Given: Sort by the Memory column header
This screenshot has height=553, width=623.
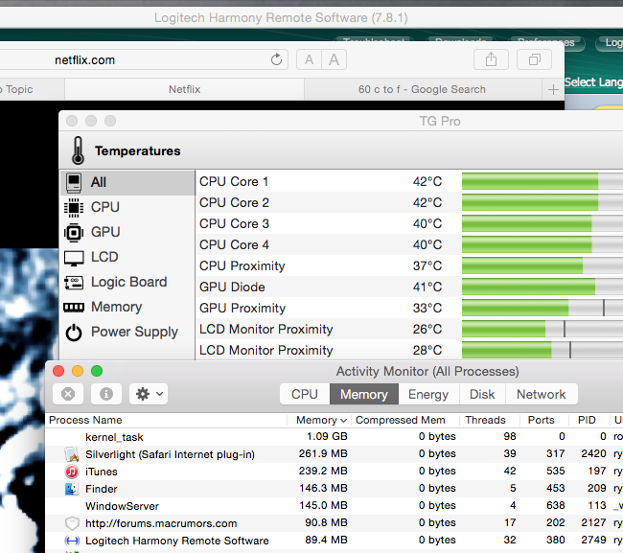Looking at the screenshot, I should 321,420.
